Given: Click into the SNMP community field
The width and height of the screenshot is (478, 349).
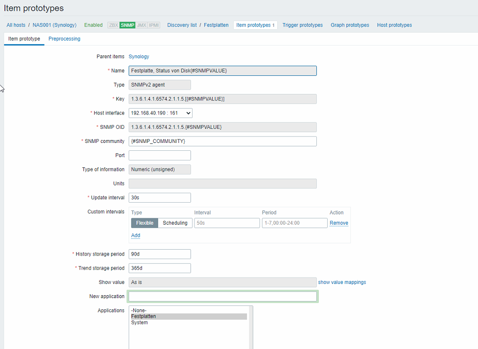Looking at the screenshot, I should tap(222, 141).
